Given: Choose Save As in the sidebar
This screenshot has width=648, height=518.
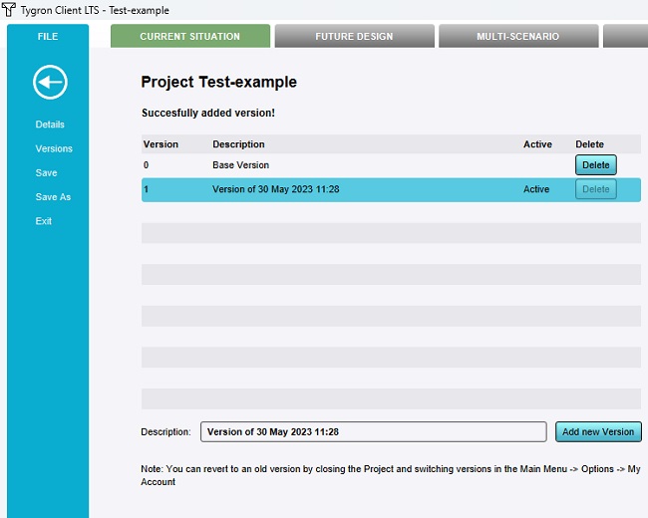Looking at the screenshot, I should tap(53, 197).
